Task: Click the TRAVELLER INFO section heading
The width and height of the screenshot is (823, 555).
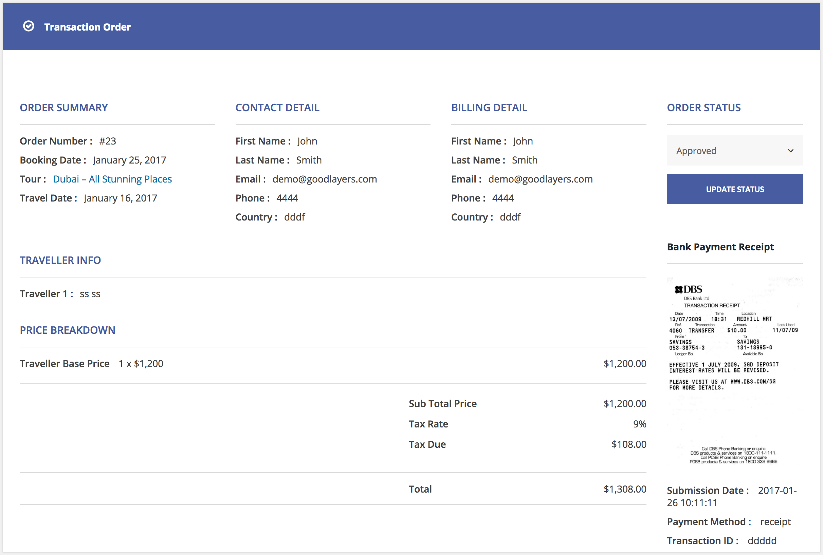Action: coord(60,260)
